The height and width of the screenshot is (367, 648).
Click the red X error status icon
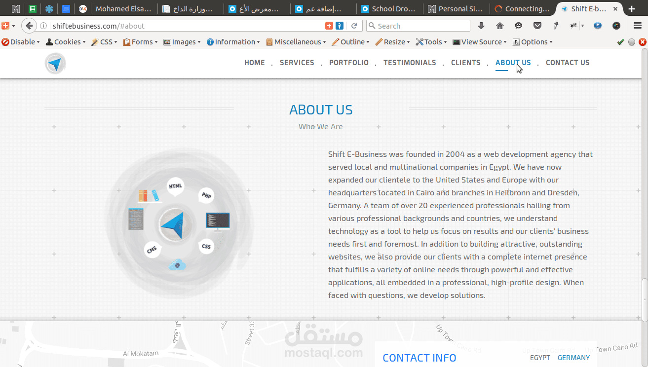pos(643,42)
